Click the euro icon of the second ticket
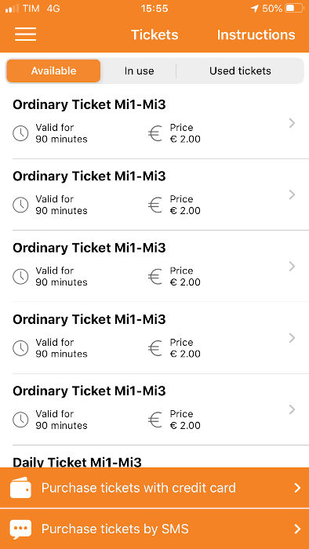The height and width of the screenshot is (549, 309). 155,205
